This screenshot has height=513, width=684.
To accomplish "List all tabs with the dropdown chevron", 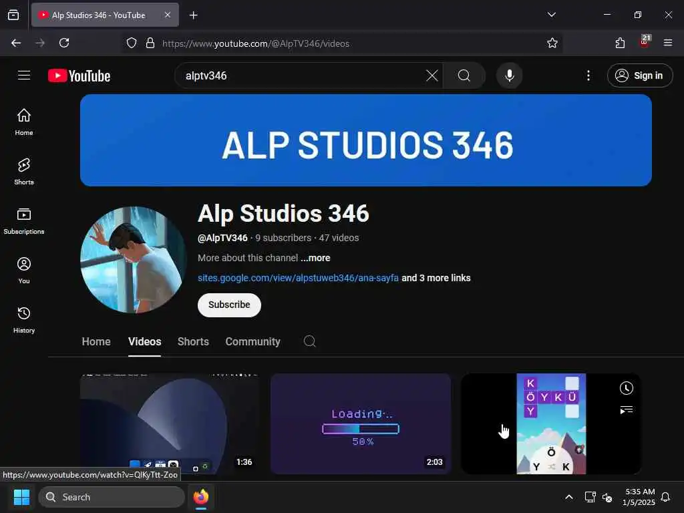I will click(x=551, y=15).
